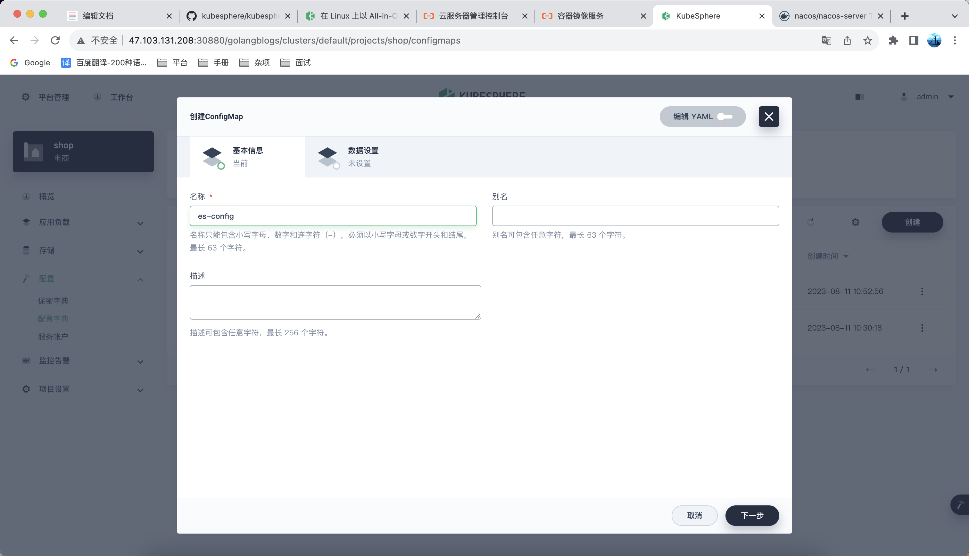969x556 pixels.
Task: Click the 存储 sidebar icon
Action: pyautogui.click(x=27, y=251)
